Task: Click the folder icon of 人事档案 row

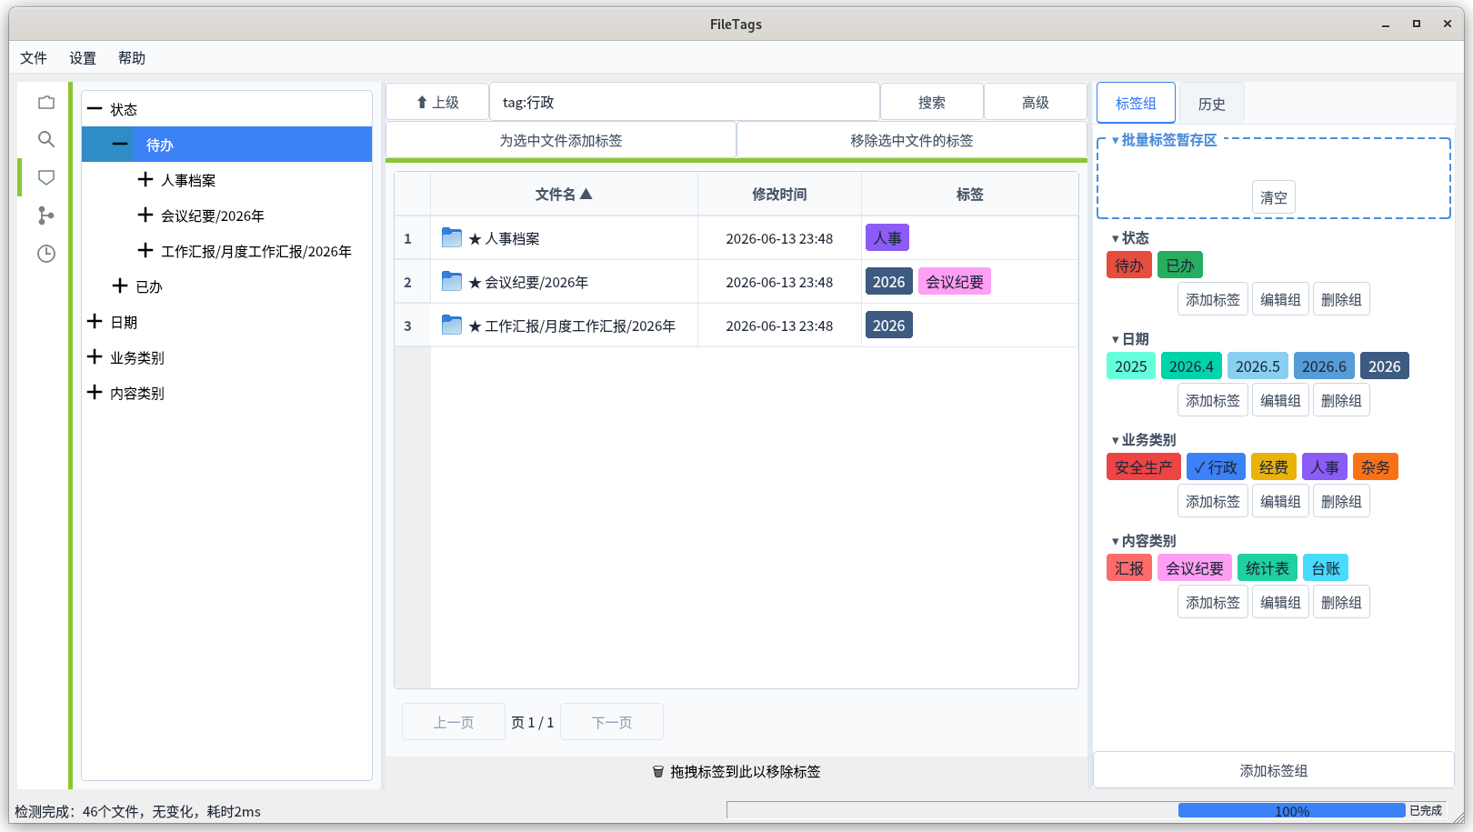Action: point(452,238)
